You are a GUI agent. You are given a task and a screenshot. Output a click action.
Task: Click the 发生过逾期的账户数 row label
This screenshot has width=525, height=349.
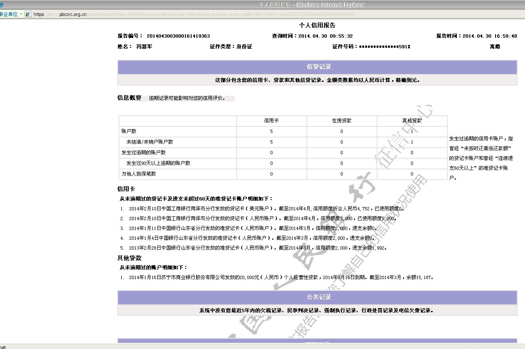coord(143,153)
